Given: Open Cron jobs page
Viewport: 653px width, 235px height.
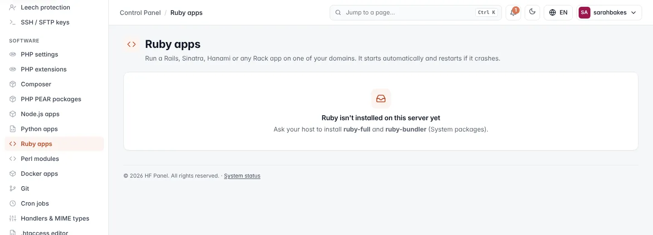Looking at the screenshot, I should (35, 203).
